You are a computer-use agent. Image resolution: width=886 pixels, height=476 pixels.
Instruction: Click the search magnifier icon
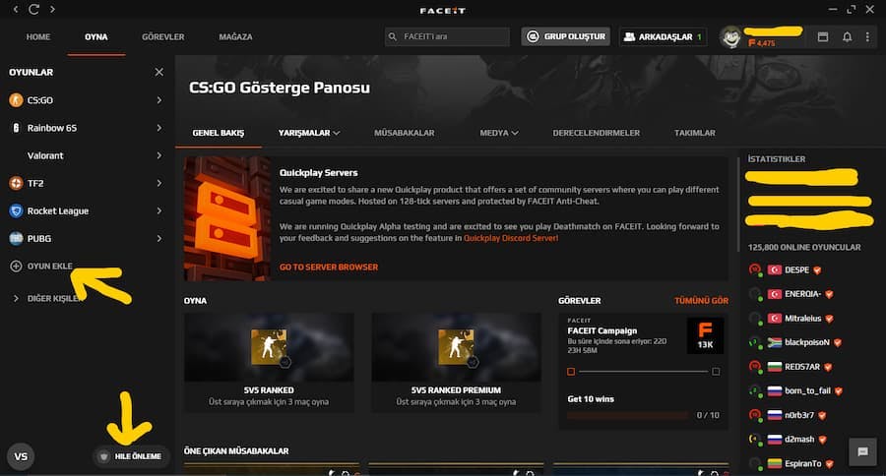[x=392, y=36]
